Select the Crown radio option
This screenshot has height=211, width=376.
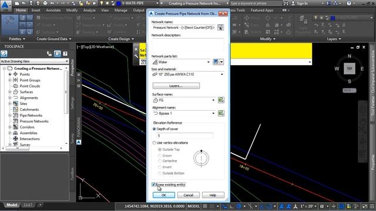point(160,155)
